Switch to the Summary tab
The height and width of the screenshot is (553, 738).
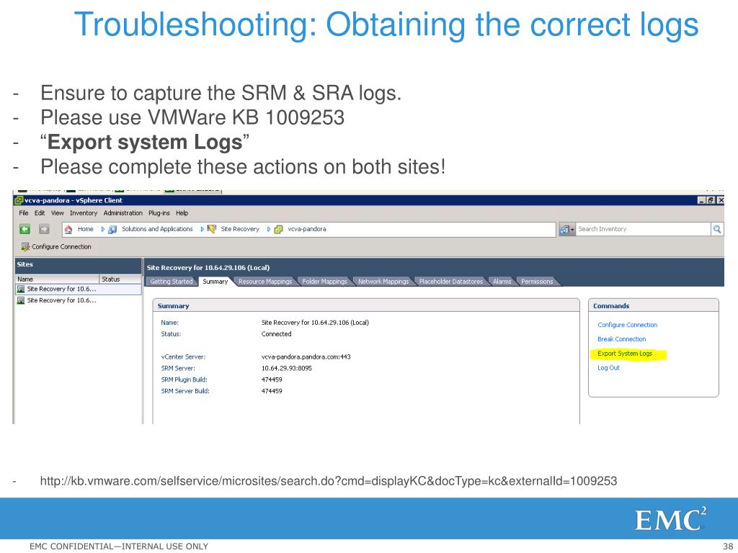[215, 282]
